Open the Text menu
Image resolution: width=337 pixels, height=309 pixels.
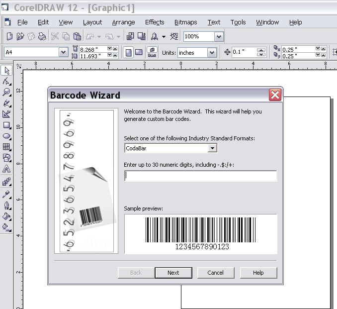(x=214, y=22)
